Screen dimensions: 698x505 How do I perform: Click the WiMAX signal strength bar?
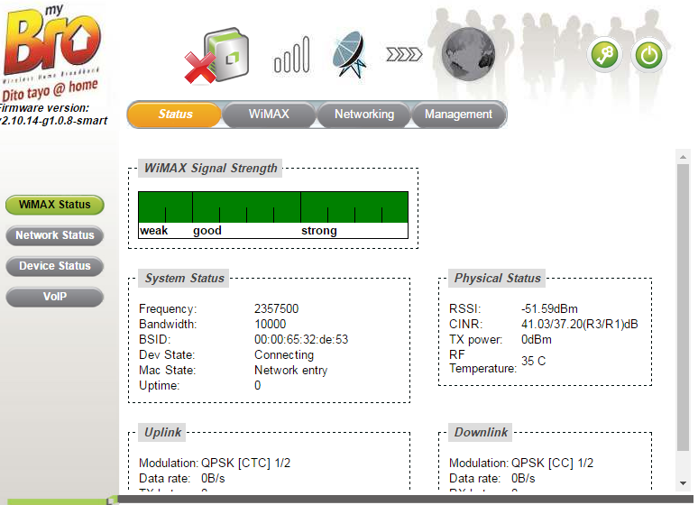pyautogui.click(x=273, y=216)
